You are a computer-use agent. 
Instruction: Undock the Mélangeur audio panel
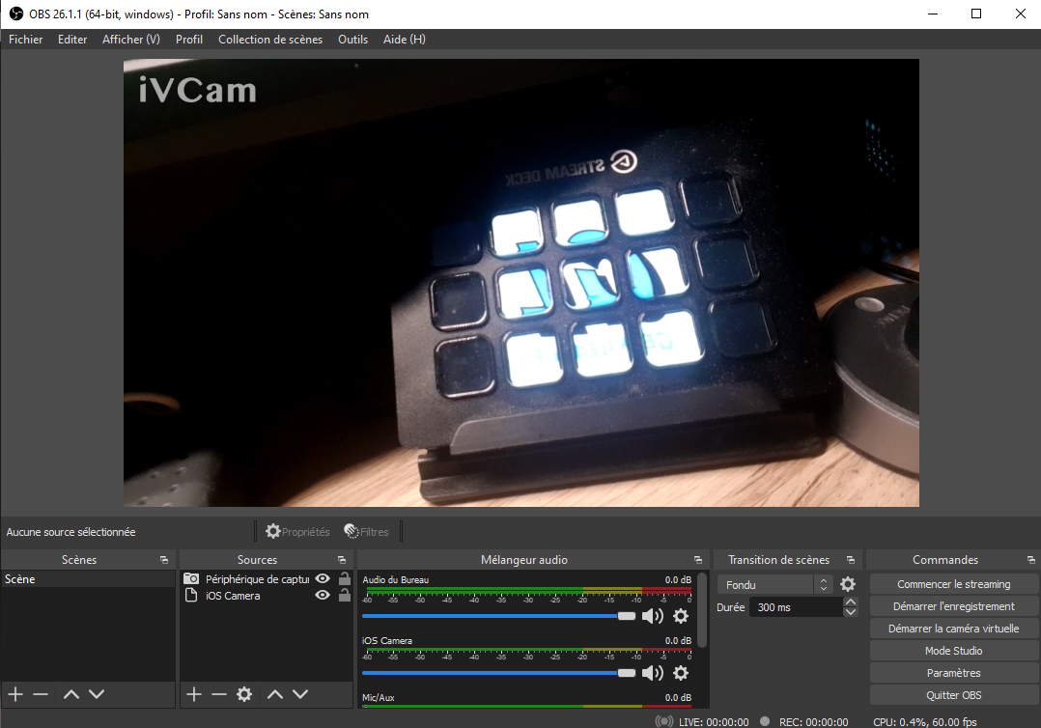[698, 560]
